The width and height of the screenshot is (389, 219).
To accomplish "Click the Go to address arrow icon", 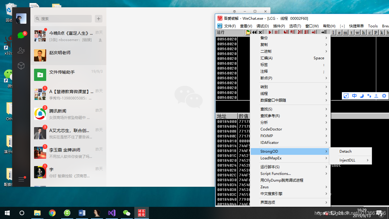I will coord(324,32).
